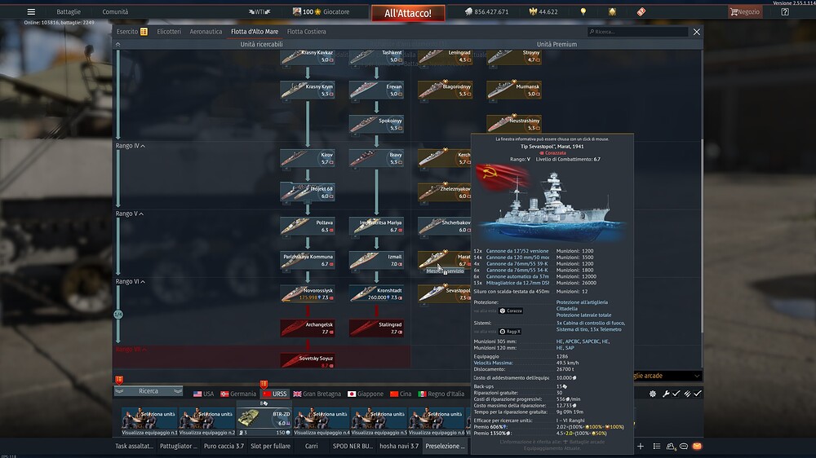Toggle the checkmark next to the wrench
The image size is (816, 458).
[x=676, y=394]
